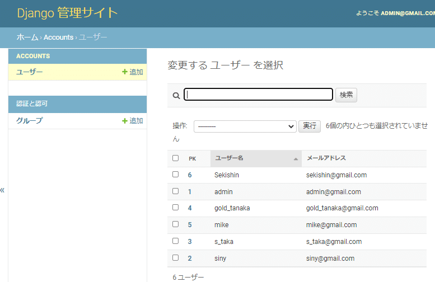Click email s_taka@gmail.com
Image resolution: width=435 pixels, height=282 pixels.
[334, 242]
